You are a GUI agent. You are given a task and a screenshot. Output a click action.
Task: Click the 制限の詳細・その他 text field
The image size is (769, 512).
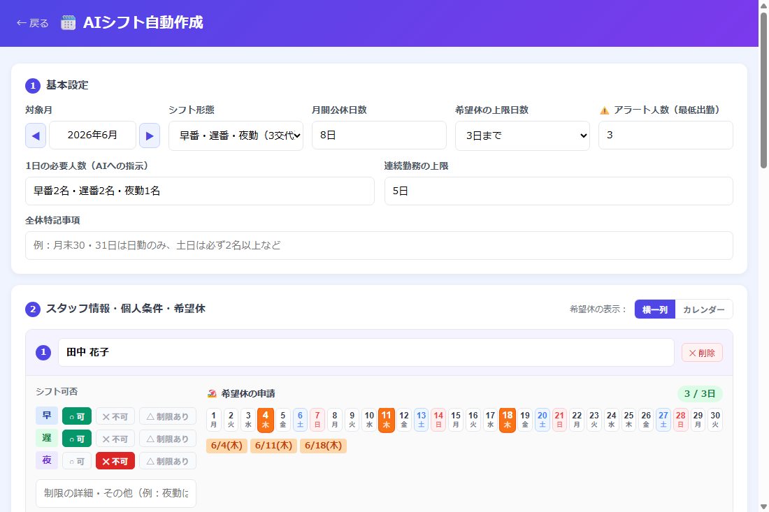click(116, 493)
